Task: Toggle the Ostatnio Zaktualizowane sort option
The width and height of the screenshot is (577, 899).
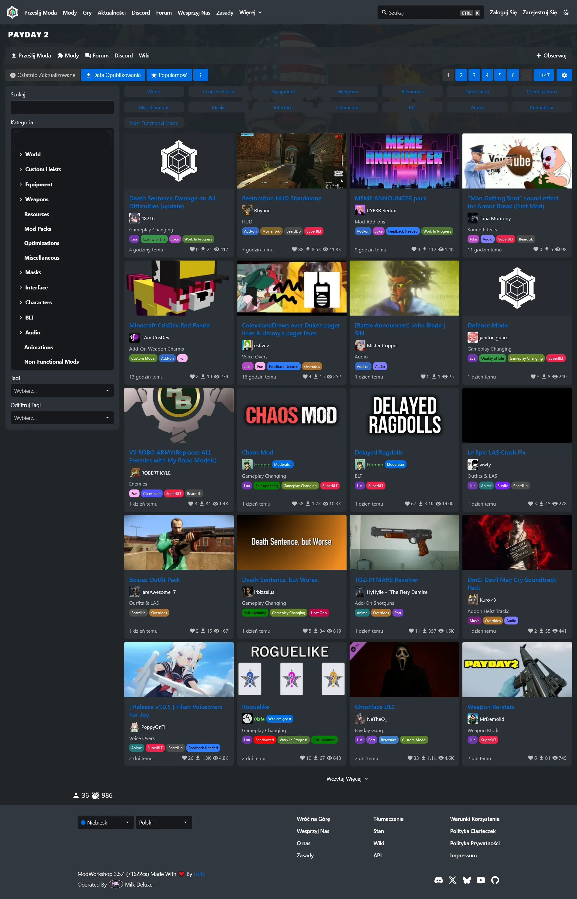Action: click(43, 75)
